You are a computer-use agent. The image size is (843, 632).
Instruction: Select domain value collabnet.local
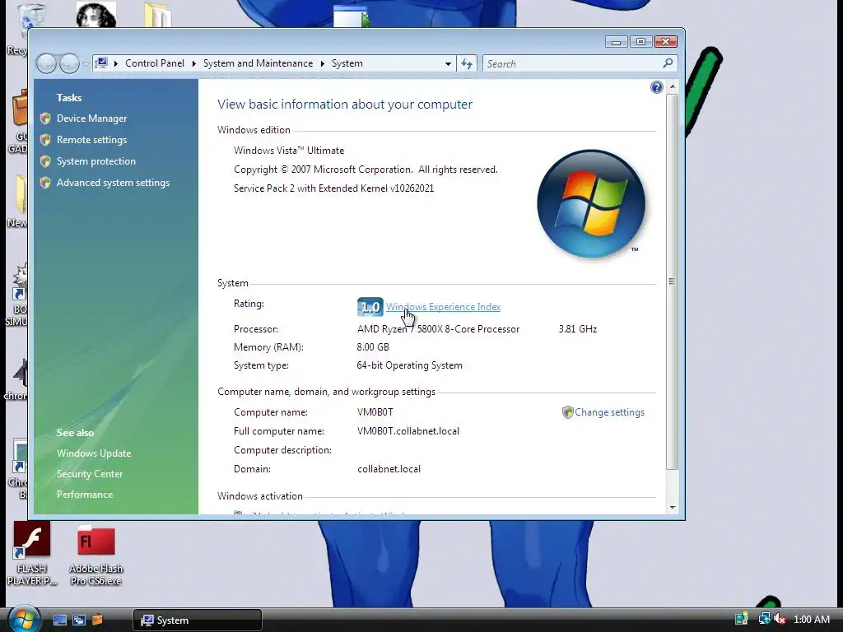(389, 469)
